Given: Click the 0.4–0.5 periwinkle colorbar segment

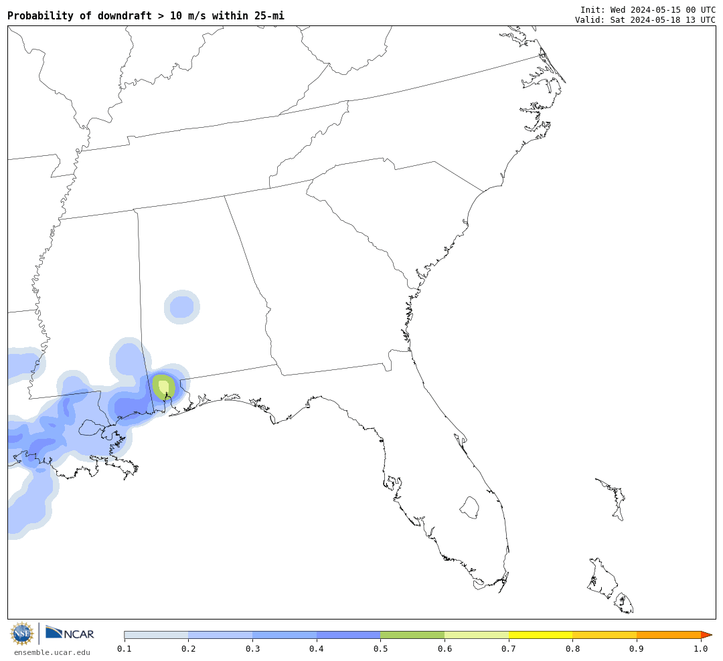Looking at the screenshot, I should [349, 635].
